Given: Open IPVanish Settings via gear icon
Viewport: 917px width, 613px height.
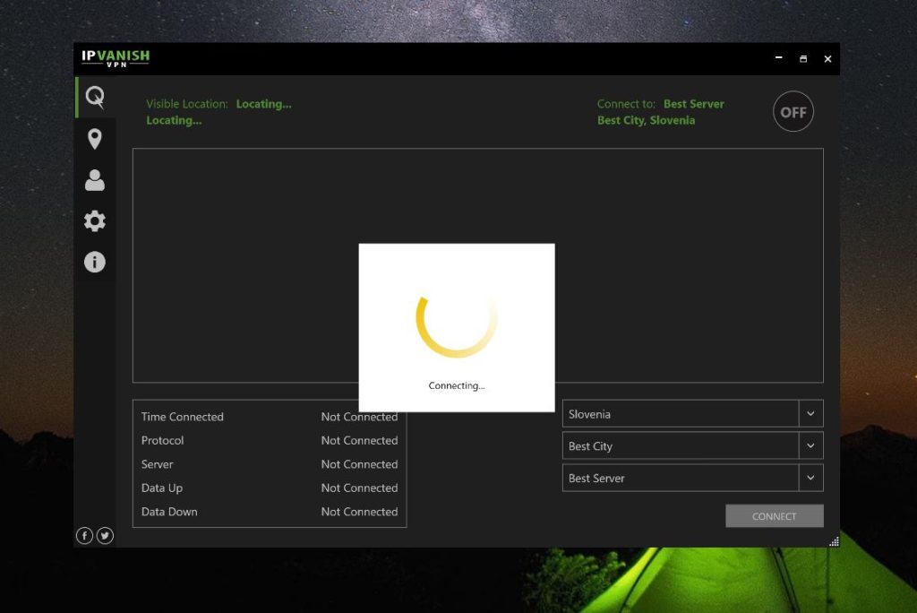Looking at the screenshot, I should [x=95, y=220].
